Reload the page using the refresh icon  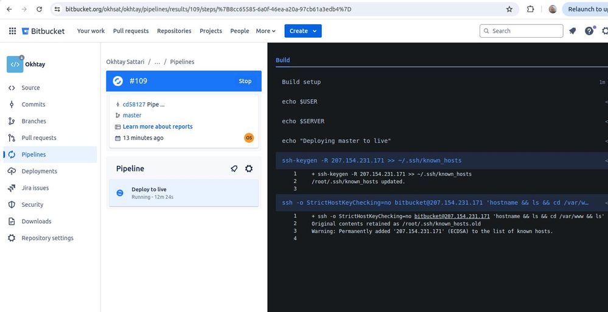39,9
